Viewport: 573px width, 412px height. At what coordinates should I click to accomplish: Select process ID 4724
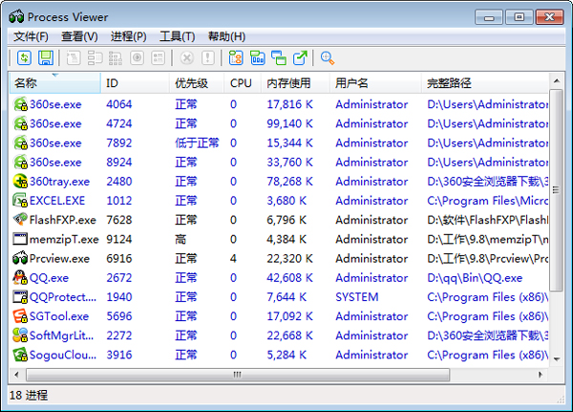point(119,123)
